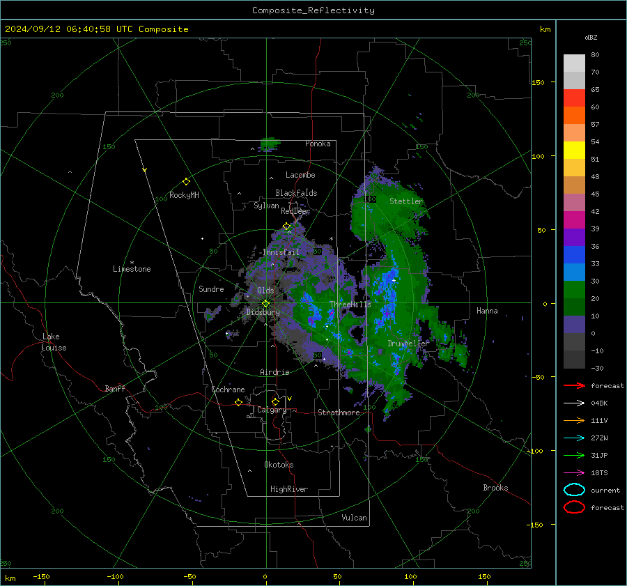The image size is (627, 586).
Task: Click the yellow radar-site diamond between Olds and Didsbury
Action: pyautogui.click(x=265, y=304)
